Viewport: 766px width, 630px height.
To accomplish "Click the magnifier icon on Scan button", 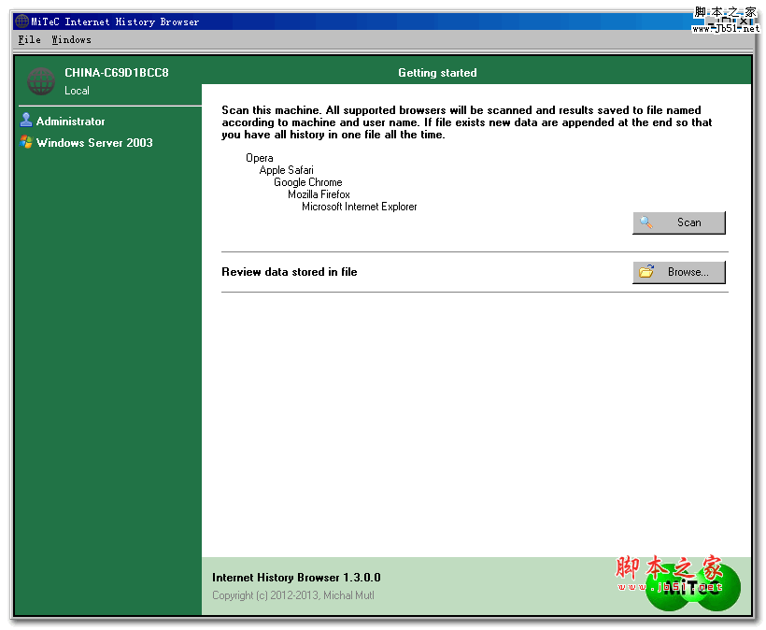I will [645, 222].
